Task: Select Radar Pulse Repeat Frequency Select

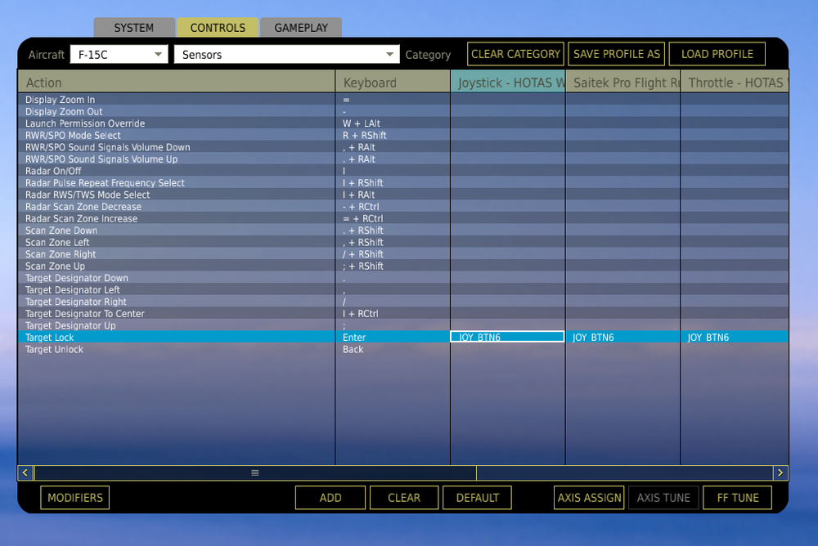Action: click(x=177, y=183)
